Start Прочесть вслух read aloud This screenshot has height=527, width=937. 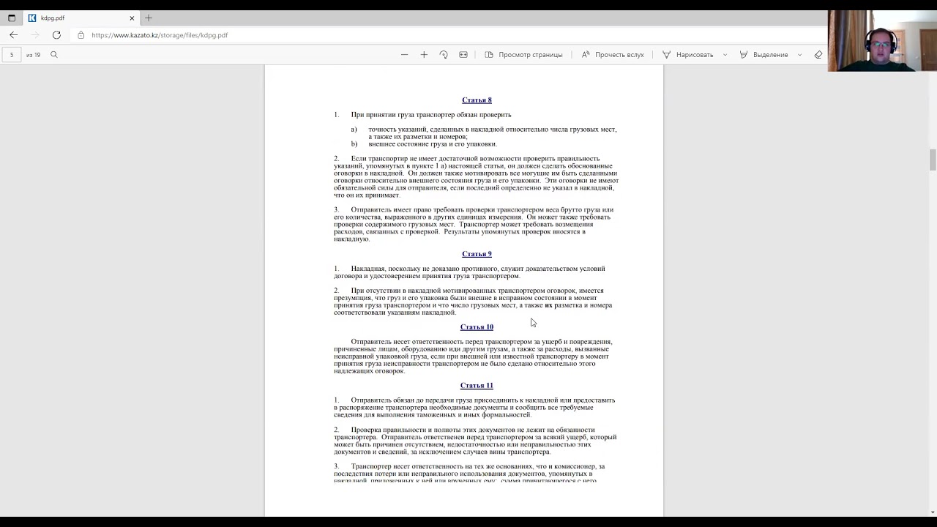pos(613,55)
